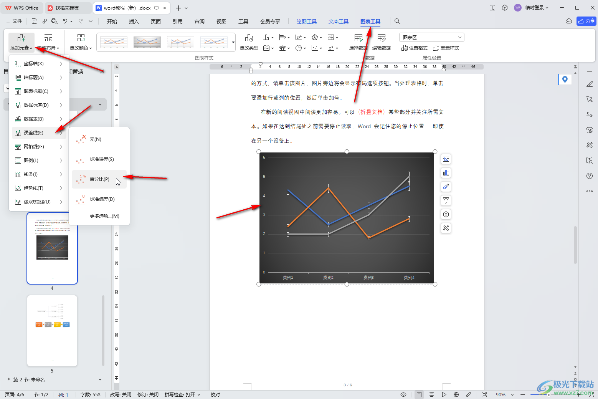Expand the chart styles gallery arrow
598x399 pixels.
coord(233,42)
